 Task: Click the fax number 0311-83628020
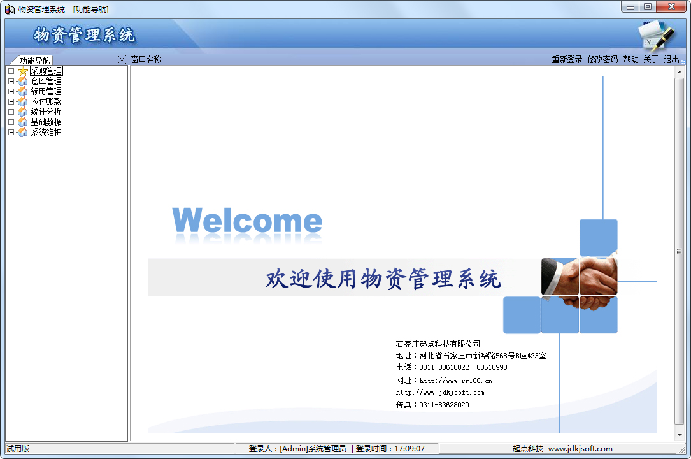[445, 404]
